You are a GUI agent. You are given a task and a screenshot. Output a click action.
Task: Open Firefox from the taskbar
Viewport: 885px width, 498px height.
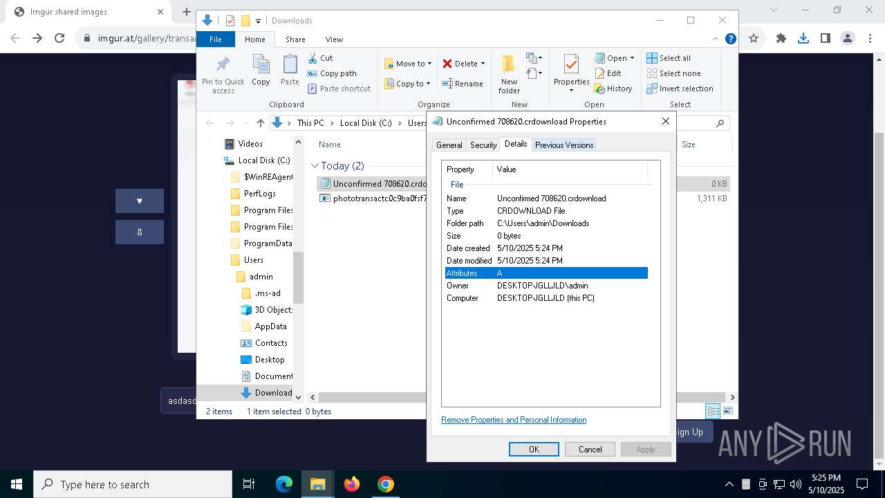click(352, 484)
